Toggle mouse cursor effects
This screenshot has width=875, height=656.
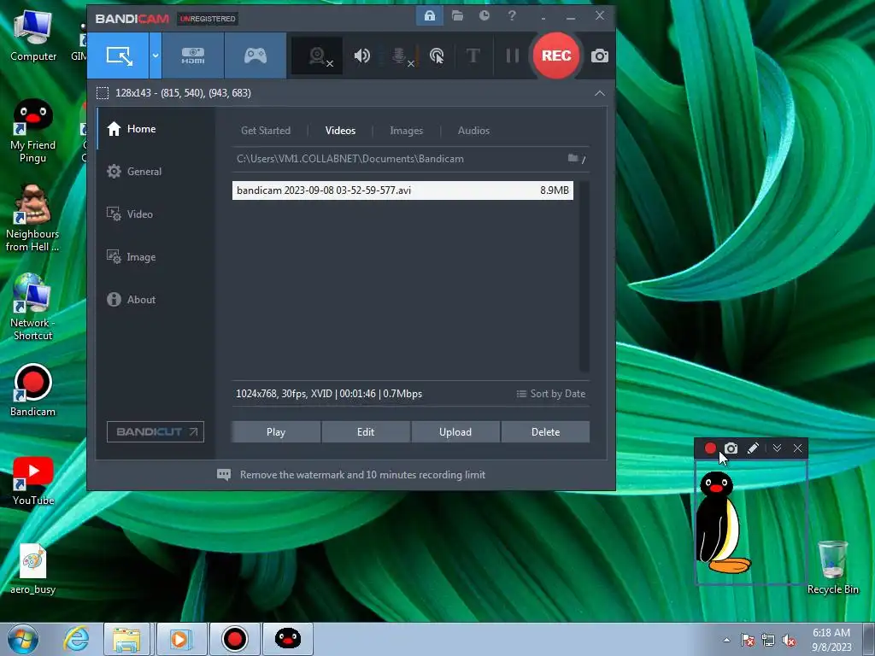(437, 56)
